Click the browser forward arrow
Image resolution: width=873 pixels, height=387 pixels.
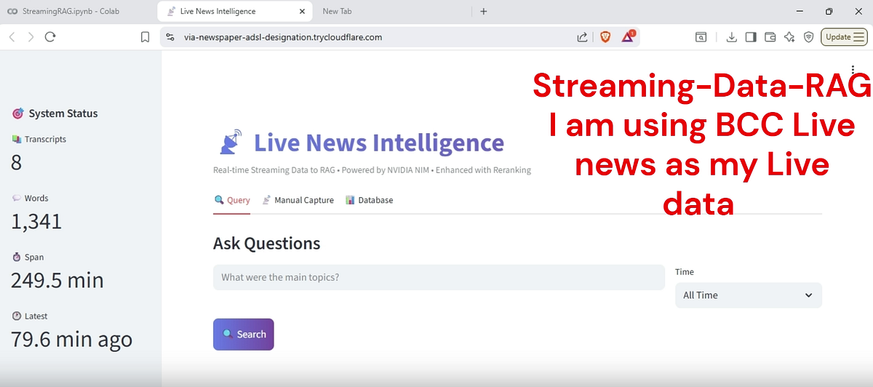[x=31, y=37]
